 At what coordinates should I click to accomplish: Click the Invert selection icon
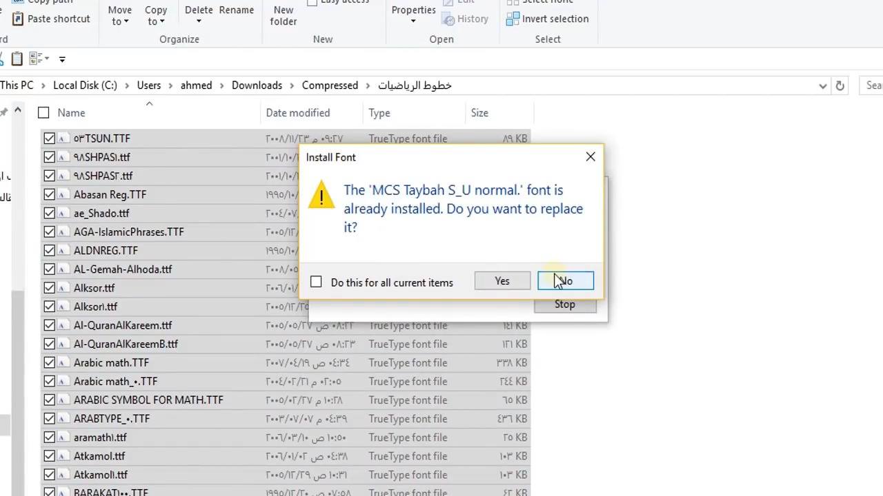pyautogui.click(x=513, y=19)
